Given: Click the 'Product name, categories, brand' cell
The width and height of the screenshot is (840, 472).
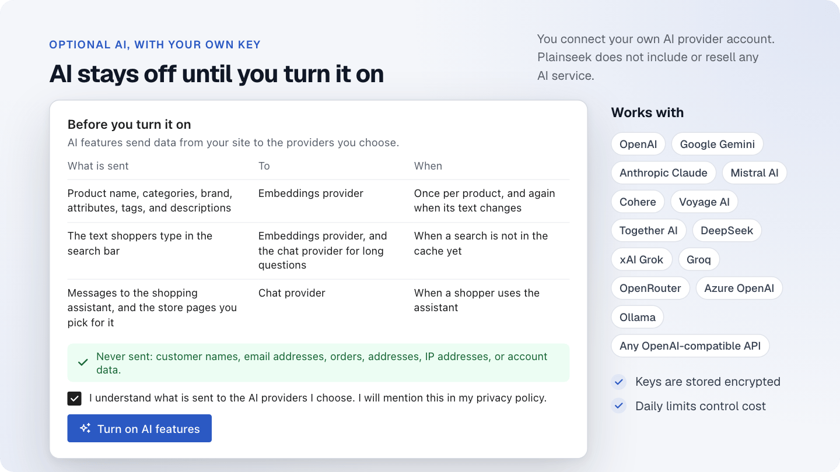Looking at the screenshot, I should point(150,200).
